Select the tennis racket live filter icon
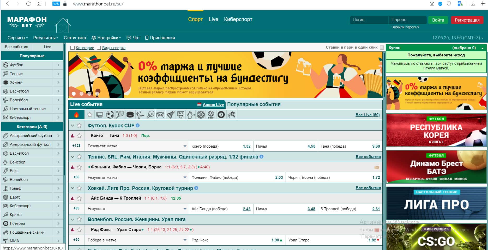This screenshot has height=250, width=488. tap(120, 115)
